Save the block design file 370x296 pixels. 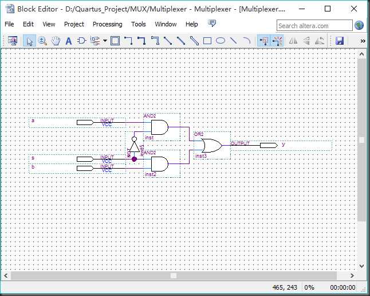(339, 41)
